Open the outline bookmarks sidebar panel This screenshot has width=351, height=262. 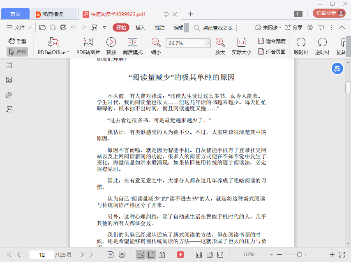pyautogui.click(x=9, y=65)
